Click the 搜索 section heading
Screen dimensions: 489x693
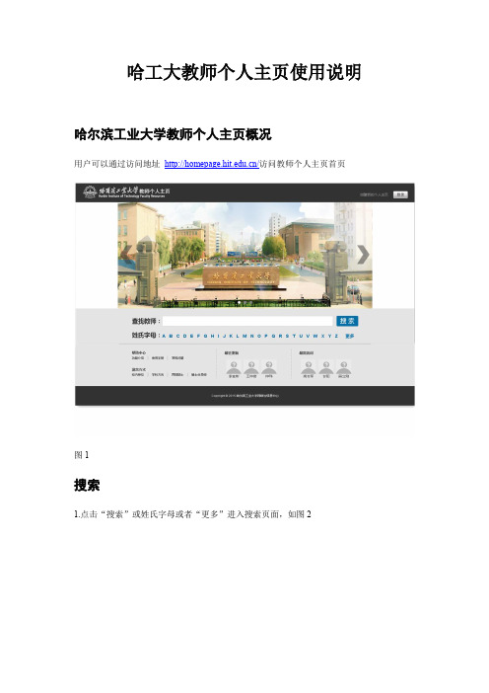click(x=87, y=485)
